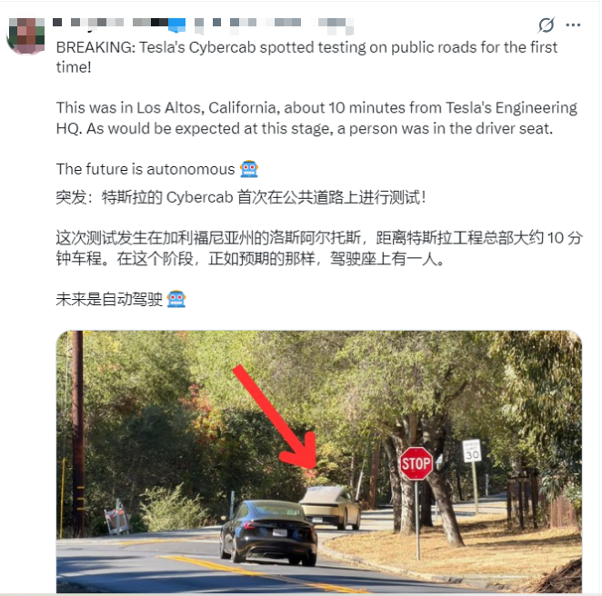Click the 'This was in Los Altos' paragraph
Viewport: 602px width, 596px height.
(x=316, y=118)
